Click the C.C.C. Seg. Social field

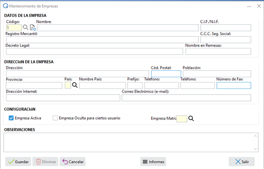[x=226, y=40]
